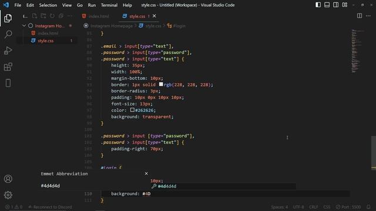Screen dimensions: 376x211
Task: Open Explorer more actions ellipsis
Action: click(70, 16)
